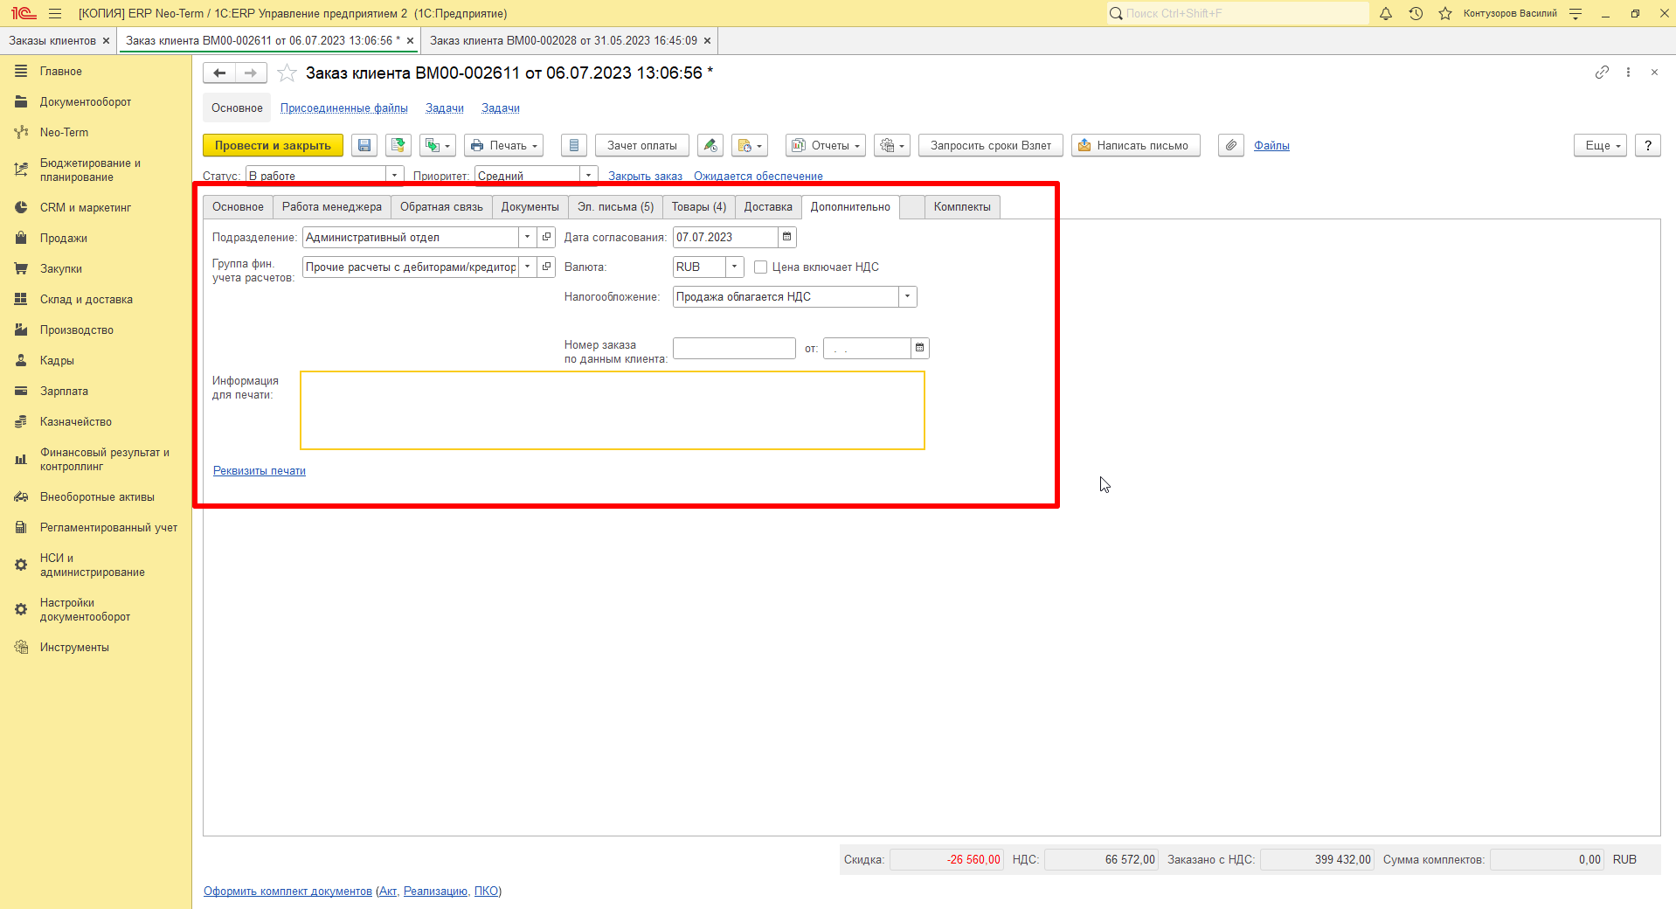This screenshot has height=909, width=1676.
Task: Open the favorites star in title bar
Action: click(x=1445, y=13)
